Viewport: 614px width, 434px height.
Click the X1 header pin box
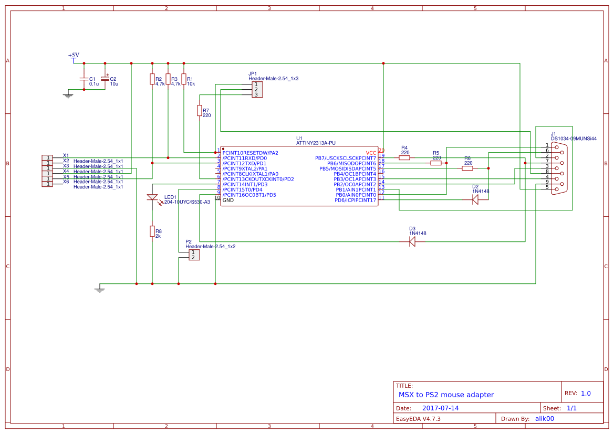coord(48,157)
